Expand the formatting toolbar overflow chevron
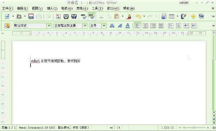This screenshot has width=216, height=131. tap(213, 26)
